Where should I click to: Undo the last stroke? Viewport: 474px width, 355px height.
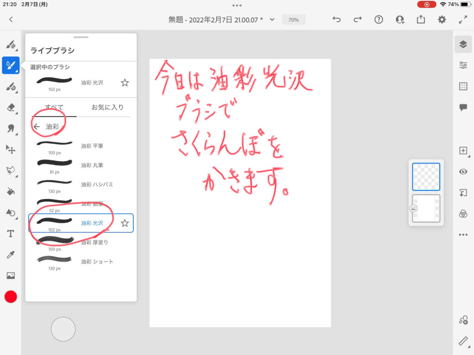point(337,19)
